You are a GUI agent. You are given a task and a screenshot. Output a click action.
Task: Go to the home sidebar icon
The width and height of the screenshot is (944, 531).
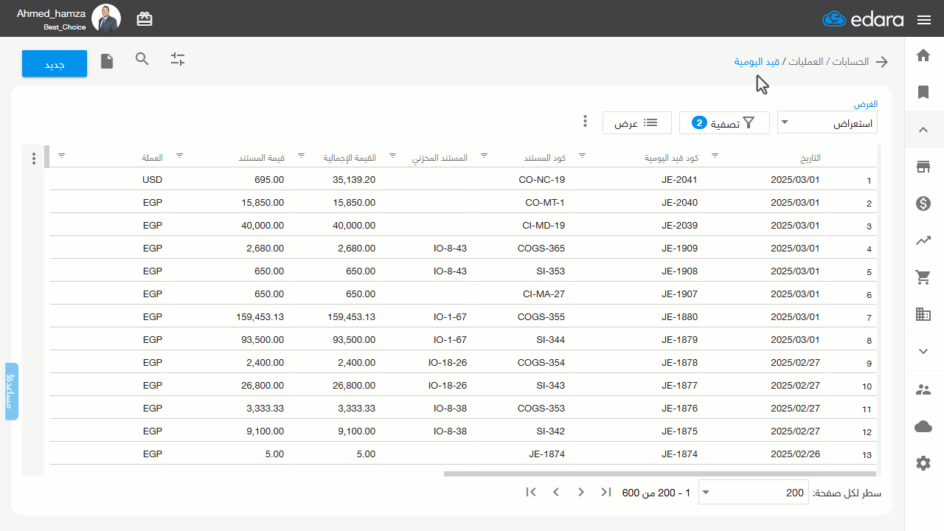[x=923, y=55]
